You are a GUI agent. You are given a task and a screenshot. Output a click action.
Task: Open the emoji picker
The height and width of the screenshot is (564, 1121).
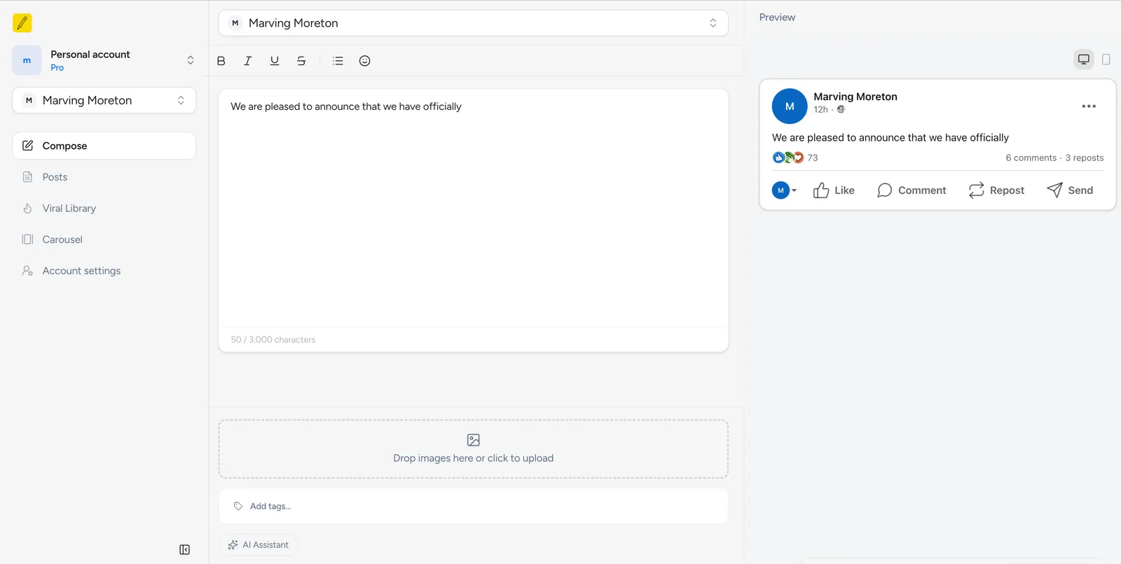click(x=364, y=61)
